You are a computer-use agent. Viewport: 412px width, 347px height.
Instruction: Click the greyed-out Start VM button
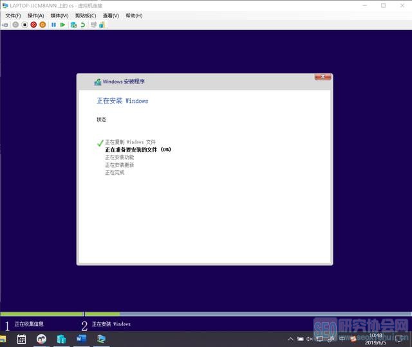click(x=15, y=24)
